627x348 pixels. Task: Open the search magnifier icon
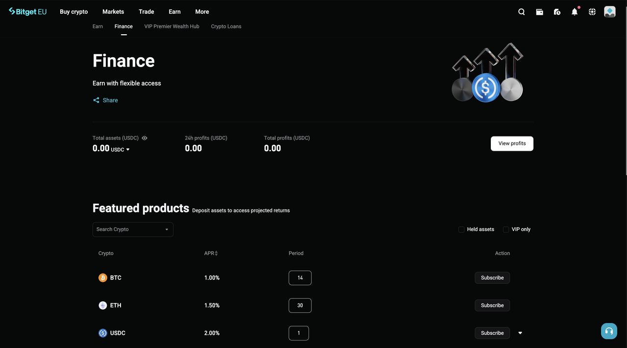click(x=522, y=12)
